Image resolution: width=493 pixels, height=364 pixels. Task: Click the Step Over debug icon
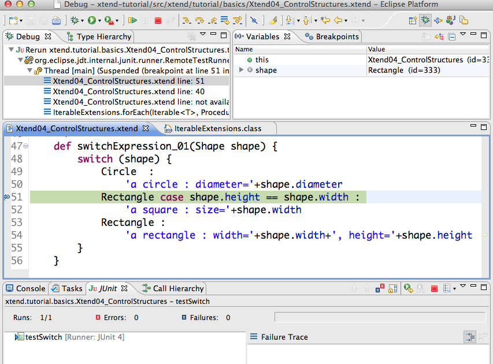(201, 20)
